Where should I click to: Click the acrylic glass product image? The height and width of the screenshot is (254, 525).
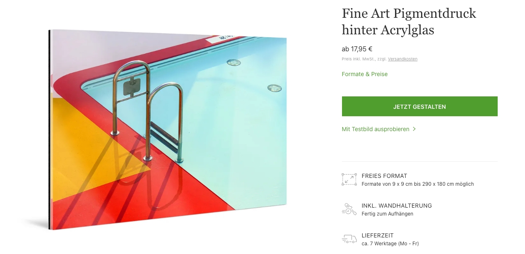point(168,129)
